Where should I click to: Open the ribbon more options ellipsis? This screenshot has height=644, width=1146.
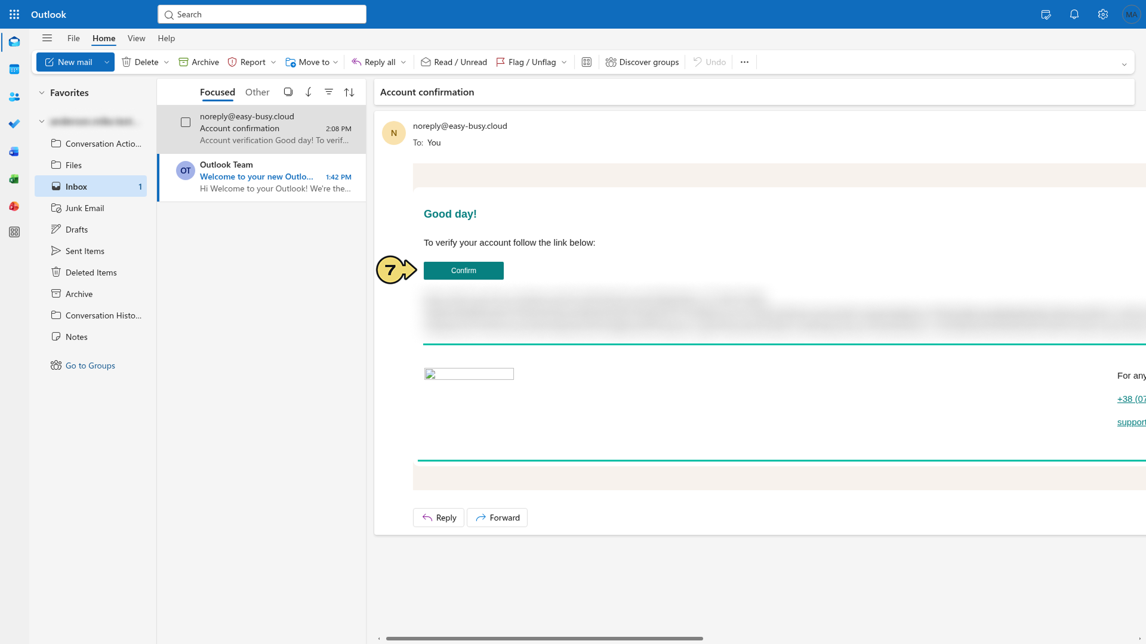coord(744,62)
